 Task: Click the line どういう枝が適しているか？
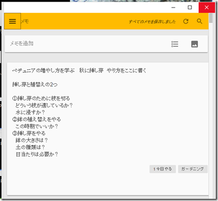point(44,105)
